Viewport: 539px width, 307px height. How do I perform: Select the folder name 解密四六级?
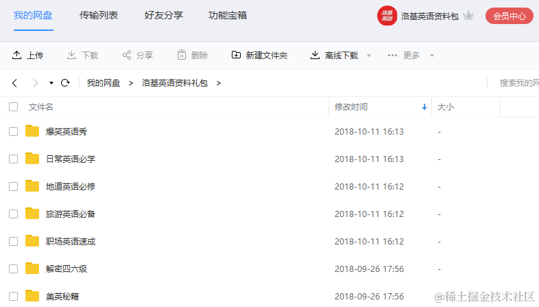67,269
